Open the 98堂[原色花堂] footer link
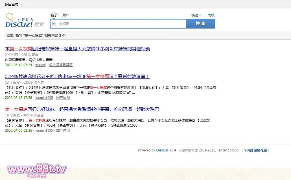The image size is (291, 180). (x=257, y=150)
